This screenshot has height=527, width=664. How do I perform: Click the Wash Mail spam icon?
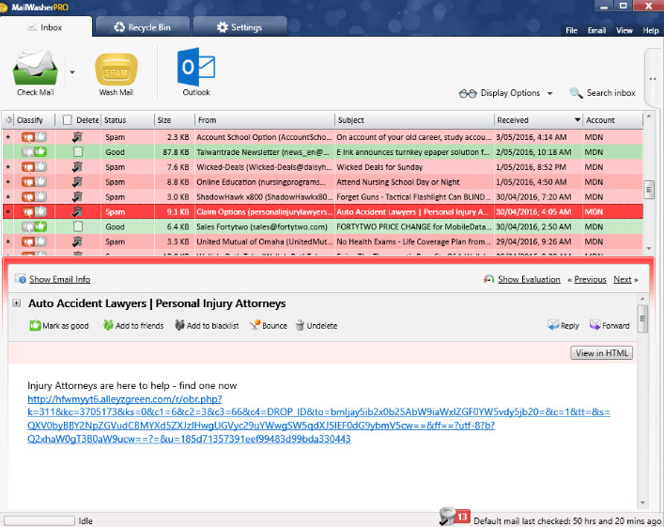(x=116, y=70)
